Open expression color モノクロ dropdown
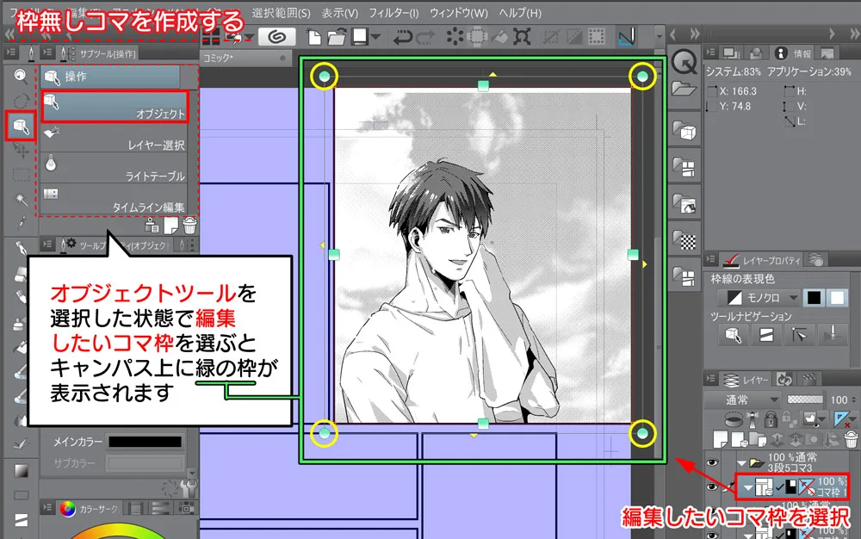Screen dimensions: 861x539 click(x=759, y=298)
